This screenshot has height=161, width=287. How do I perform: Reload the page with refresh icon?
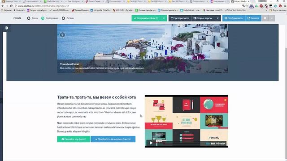(x=11, y=6)
